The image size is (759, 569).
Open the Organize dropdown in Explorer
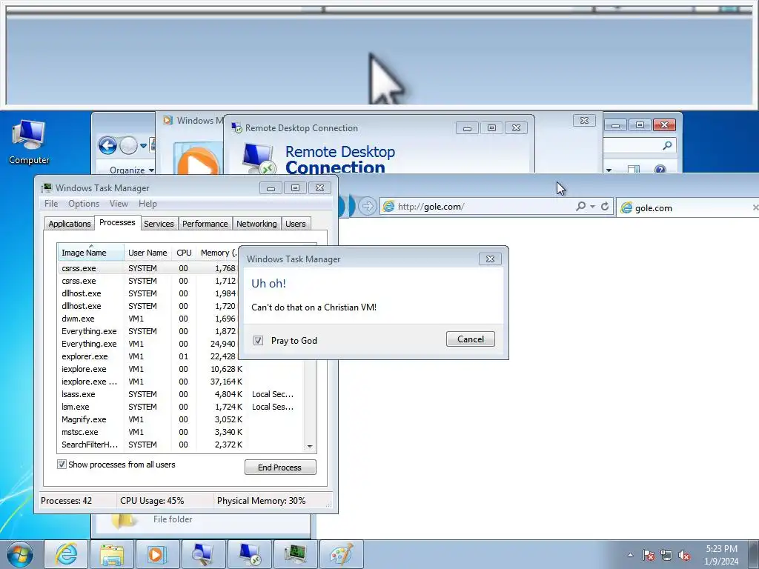click(x=132, y=170)
